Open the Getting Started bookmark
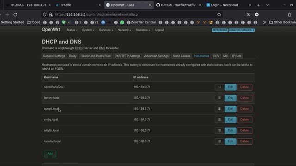The height and width of the screenshot is (166, 296). click(x=12, y=22)
